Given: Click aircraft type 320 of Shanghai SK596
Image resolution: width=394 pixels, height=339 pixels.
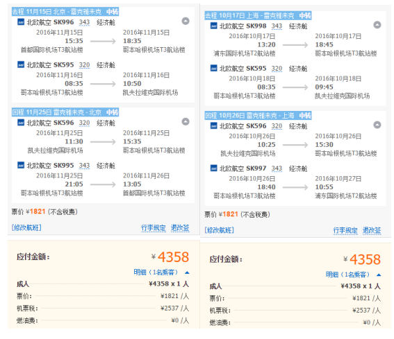Looking at the screenshot, I should tap(277, 126).
